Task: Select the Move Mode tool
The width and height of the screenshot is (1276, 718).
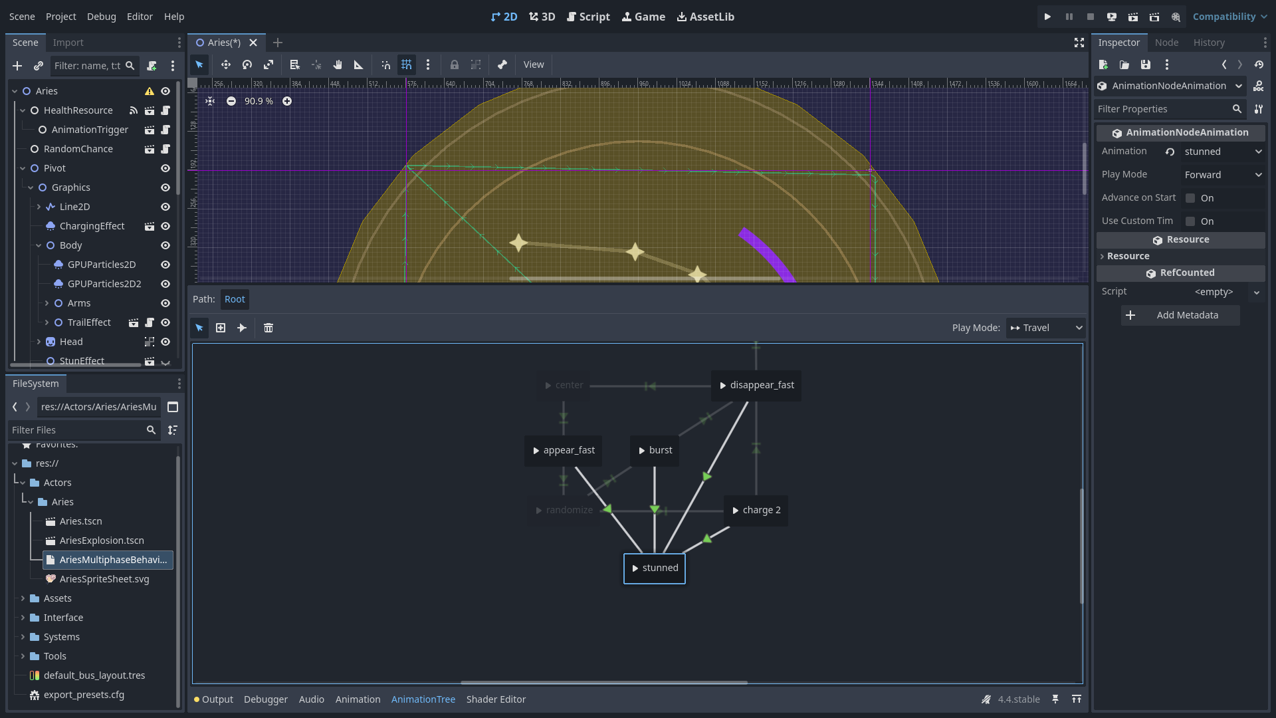Action: (x=226, y=64)
